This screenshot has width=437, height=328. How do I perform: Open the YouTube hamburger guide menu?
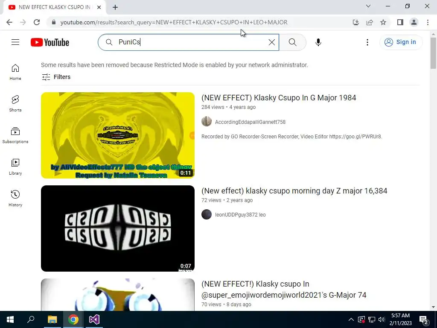pyautogui.click(x=15, y=42)
